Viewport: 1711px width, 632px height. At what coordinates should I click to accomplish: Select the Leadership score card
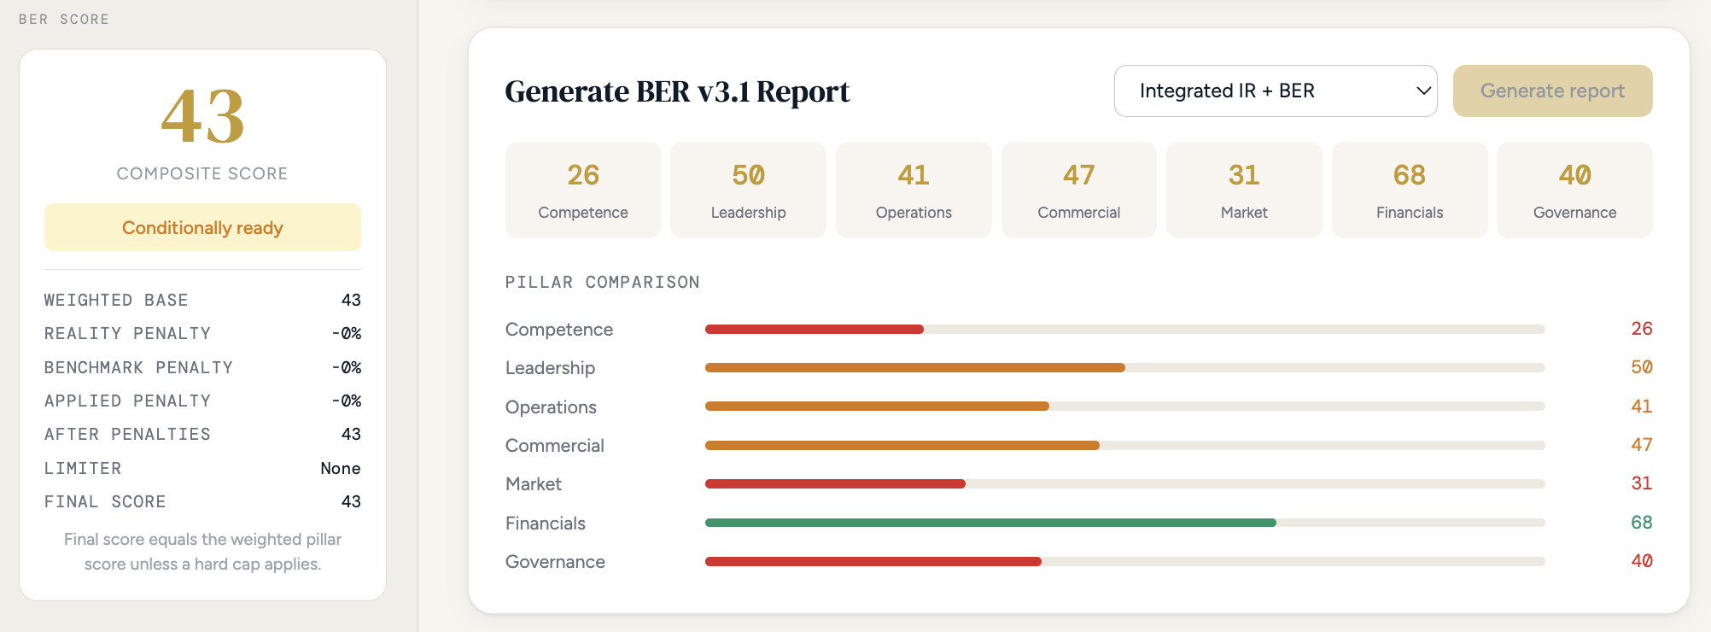tap(748, 190)
